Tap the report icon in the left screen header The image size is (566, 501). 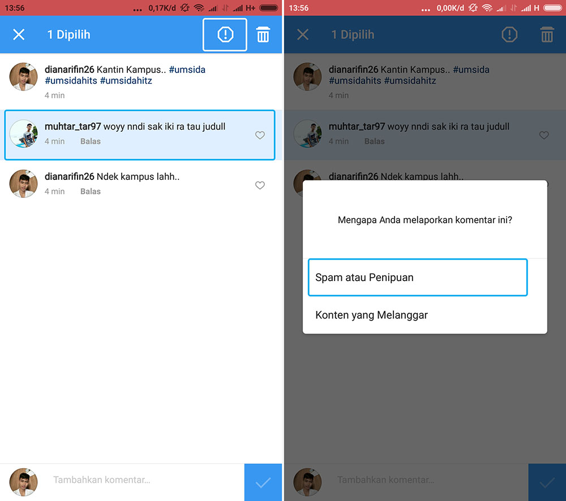[225, 34]
